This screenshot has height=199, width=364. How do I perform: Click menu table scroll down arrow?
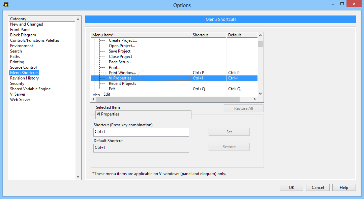(x=260, y=94)
